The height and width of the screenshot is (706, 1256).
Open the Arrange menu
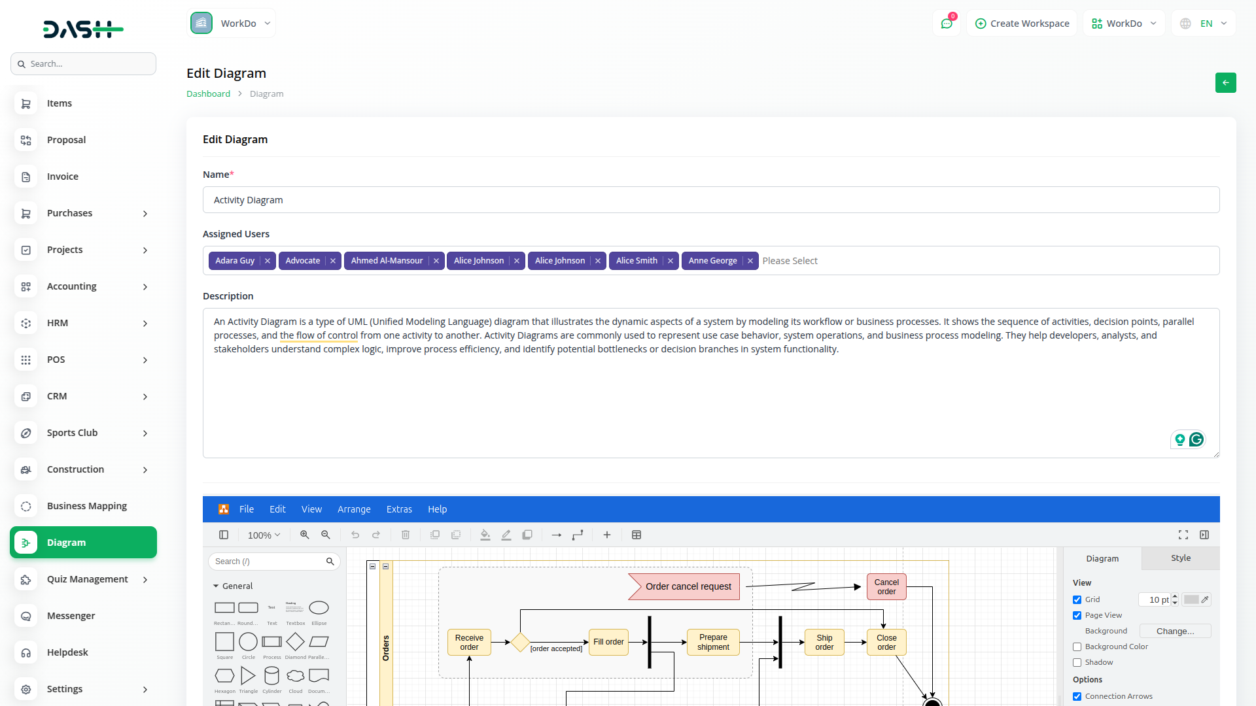(354, 509)
